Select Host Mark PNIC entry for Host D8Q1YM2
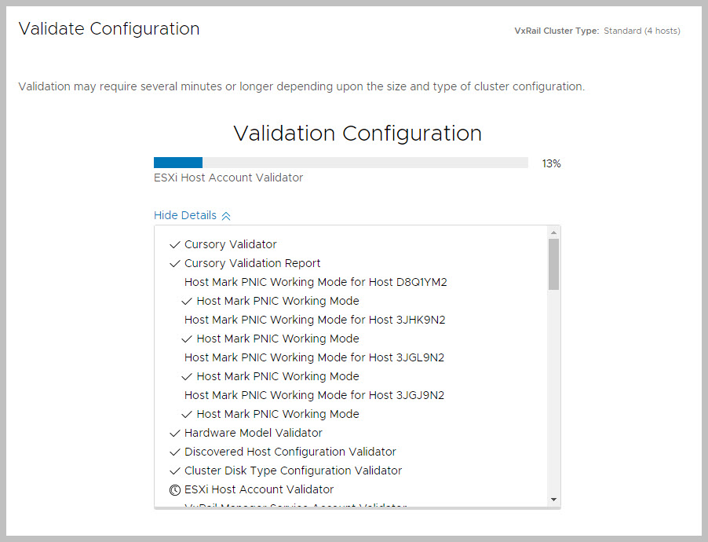Screen dimensions: 708x542 pyautogui.click(x=316, y=282)
